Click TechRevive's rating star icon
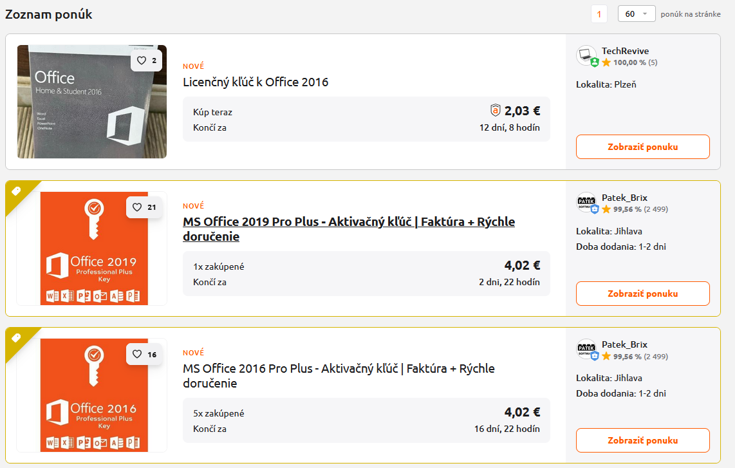Screen dimensions: 735x468 [606, 62]
